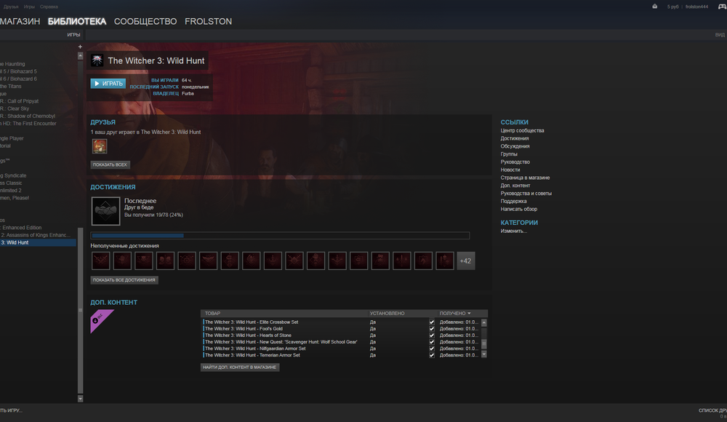
Task: Click DLC list scroll up arrow
Action: (484, 322)
